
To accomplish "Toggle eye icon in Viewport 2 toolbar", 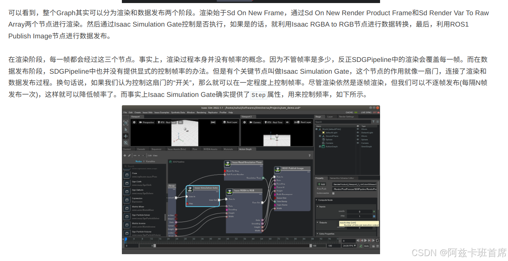I will tap(287, 122).
